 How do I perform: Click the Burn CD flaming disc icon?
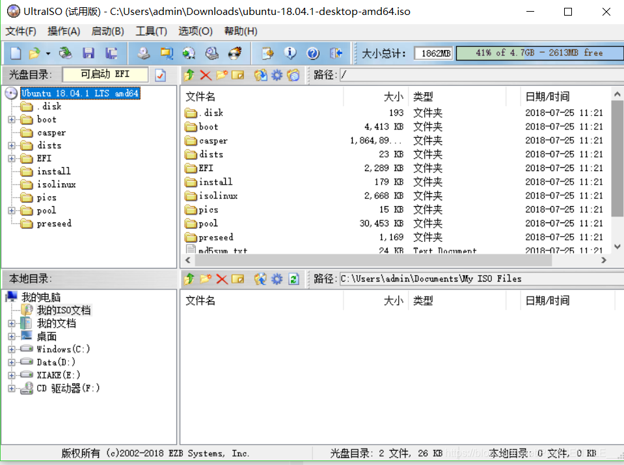(235, 53)
